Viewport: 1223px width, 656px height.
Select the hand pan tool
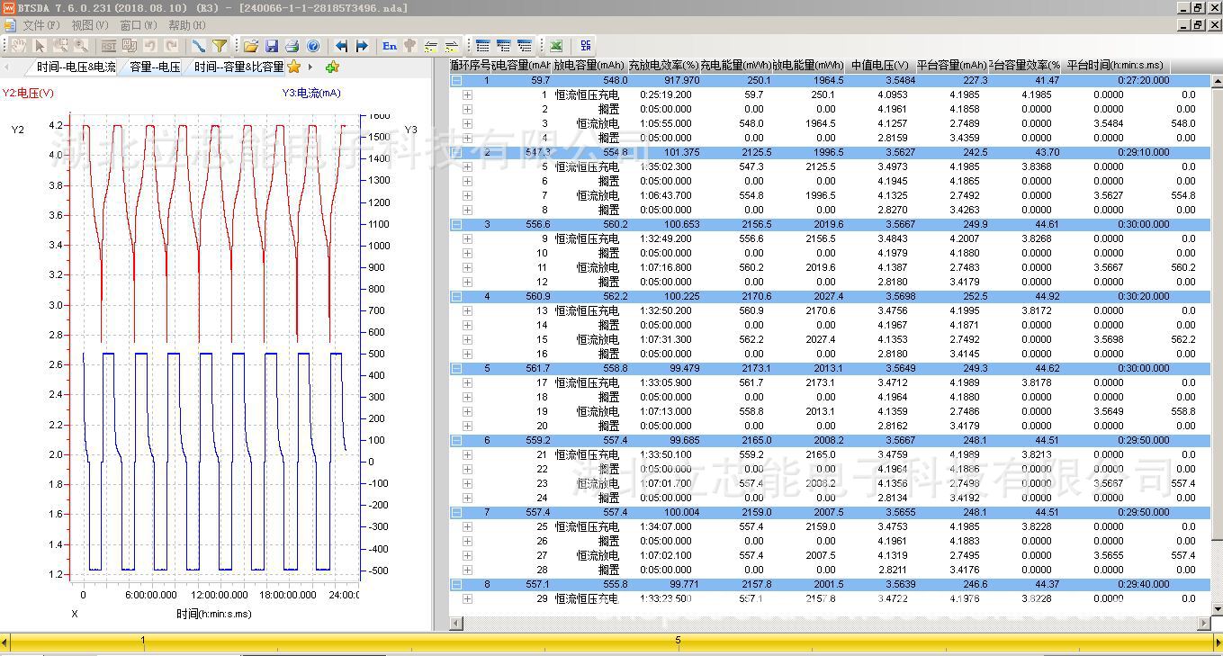click(x=18, y=45)
